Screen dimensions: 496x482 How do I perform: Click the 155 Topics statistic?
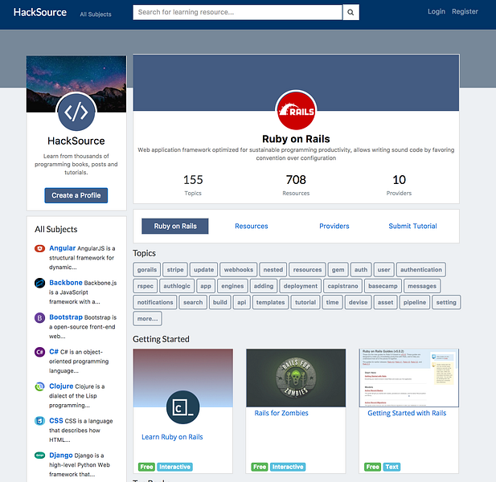(x=193, y=185)
